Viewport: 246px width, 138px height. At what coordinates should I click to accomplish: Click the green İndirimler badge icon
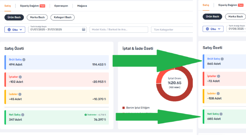86,115
